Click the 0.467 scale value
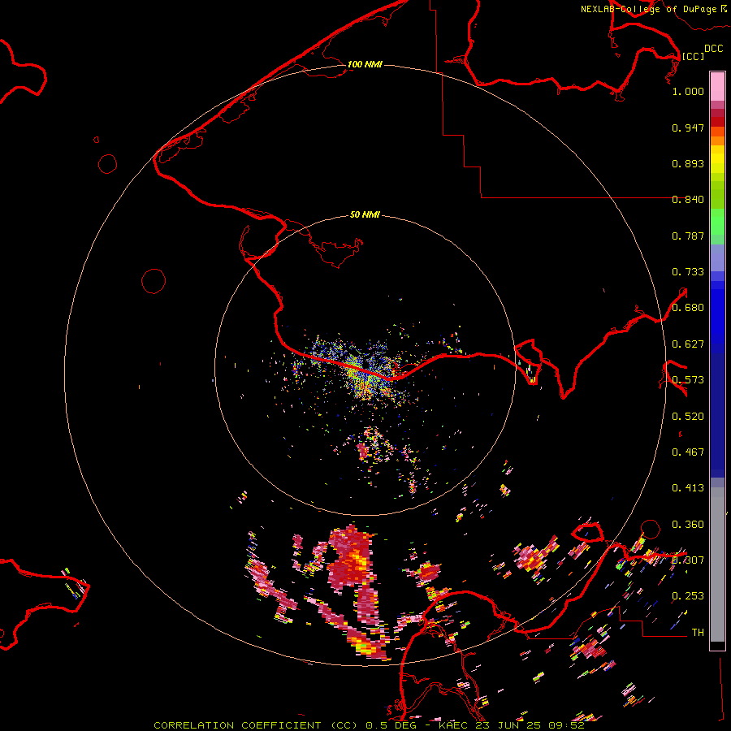Viewport: 731px width, 731px height. click(688, 452)
